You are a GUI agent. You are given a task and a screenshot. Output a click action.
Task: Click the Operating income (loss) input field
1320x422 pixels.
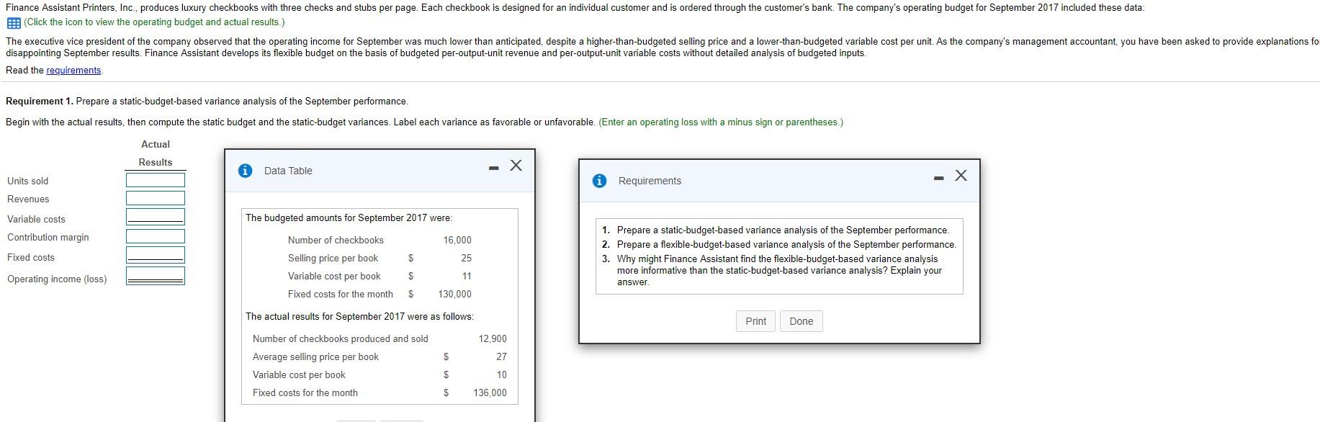pyautogui.click(x=156, y=276)
